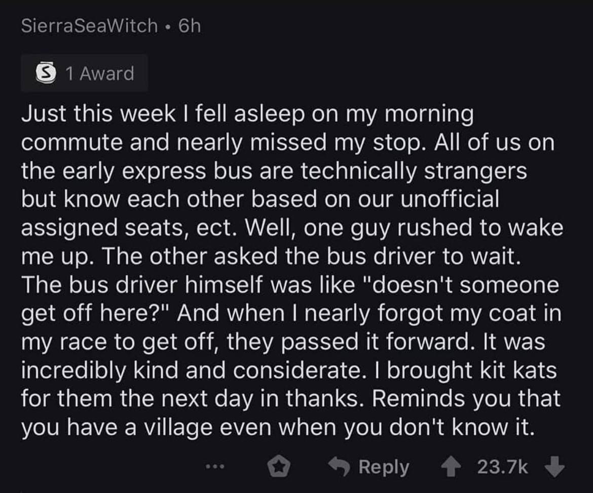593x493 pixels.
Task: Downvote the SierraSeaWitch comment
Action: pyautogui.click(x=555, y=467)
